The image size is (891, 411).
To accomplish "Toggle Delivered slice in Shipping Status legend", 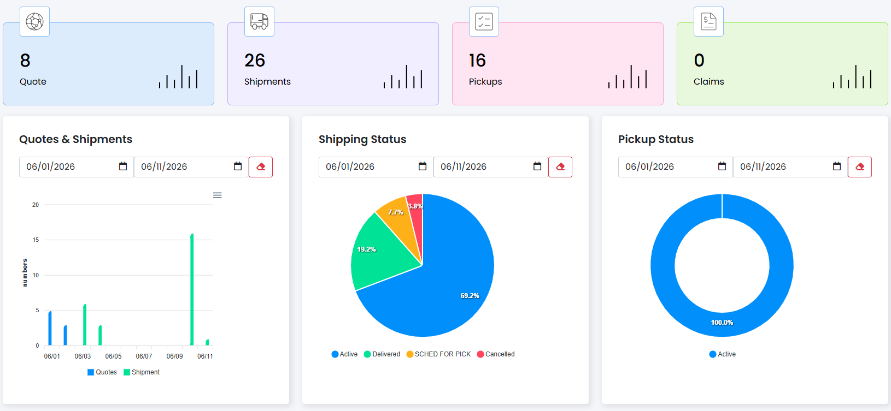I will 382,354.
